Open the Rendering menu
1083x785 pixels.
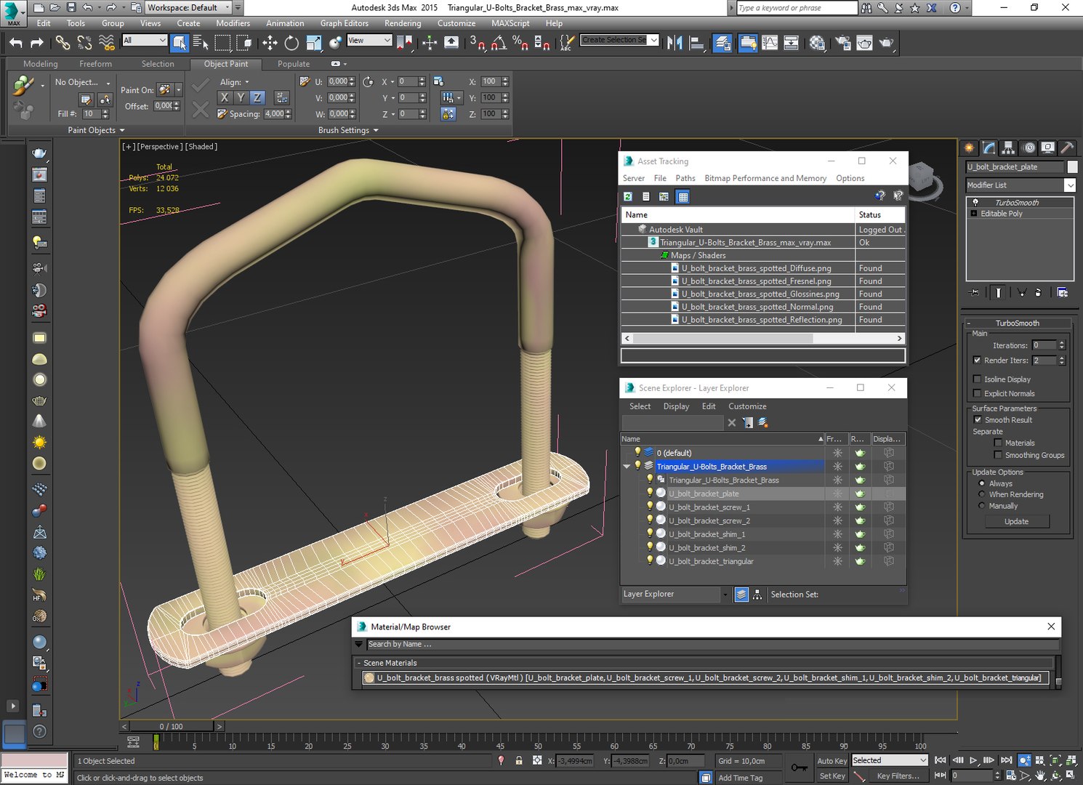(403, 23)
